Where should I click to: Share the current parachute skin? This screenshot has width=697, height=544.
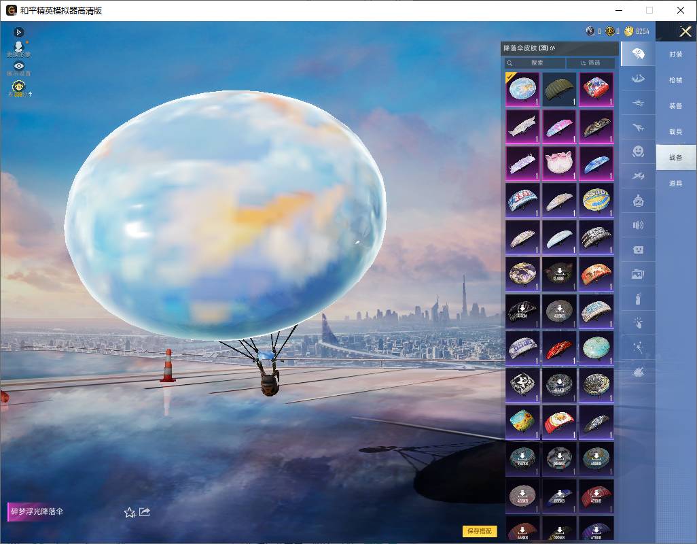(x=145, y=512)
